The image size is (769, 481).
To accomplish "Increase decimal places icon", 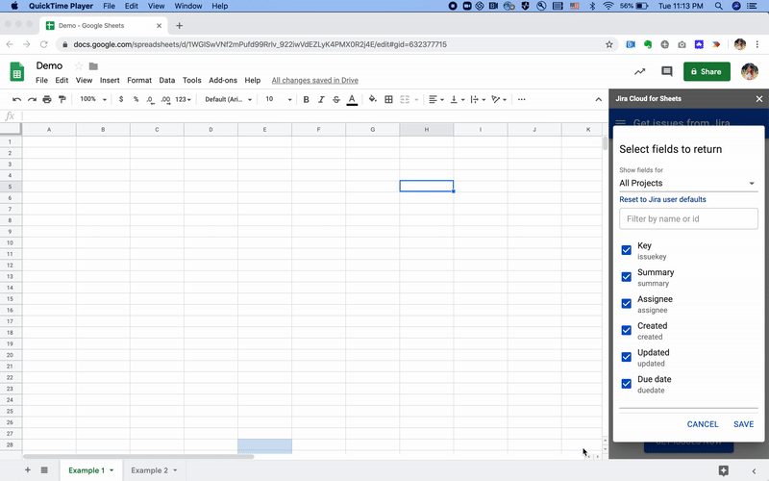I will [x=165, y=100].
